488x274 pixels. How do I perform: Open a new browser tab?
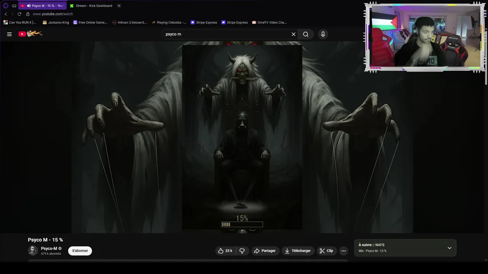119,6
